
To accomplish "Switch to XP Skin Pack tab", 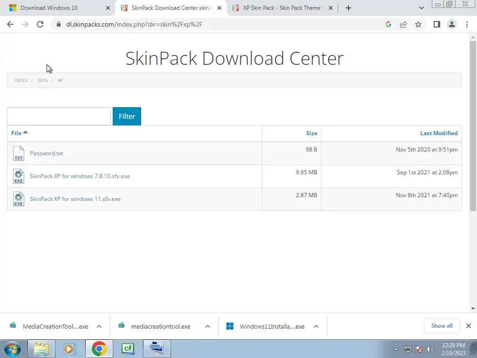I will click(281, 8).
